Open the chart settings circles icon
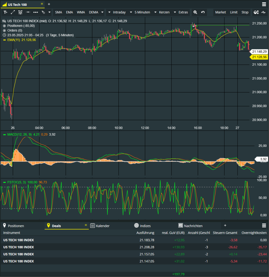Image resolution: width=269 pixels, height=277 pixels. point(256,12)
